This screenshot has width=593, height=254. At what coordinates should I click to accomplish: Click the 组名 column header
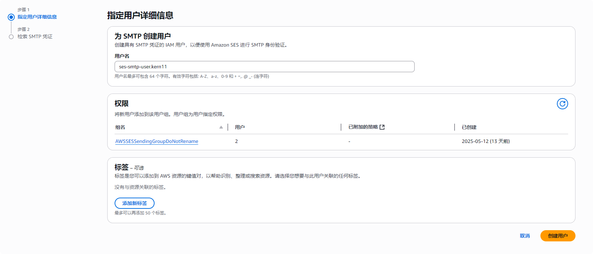pos(120,127)
